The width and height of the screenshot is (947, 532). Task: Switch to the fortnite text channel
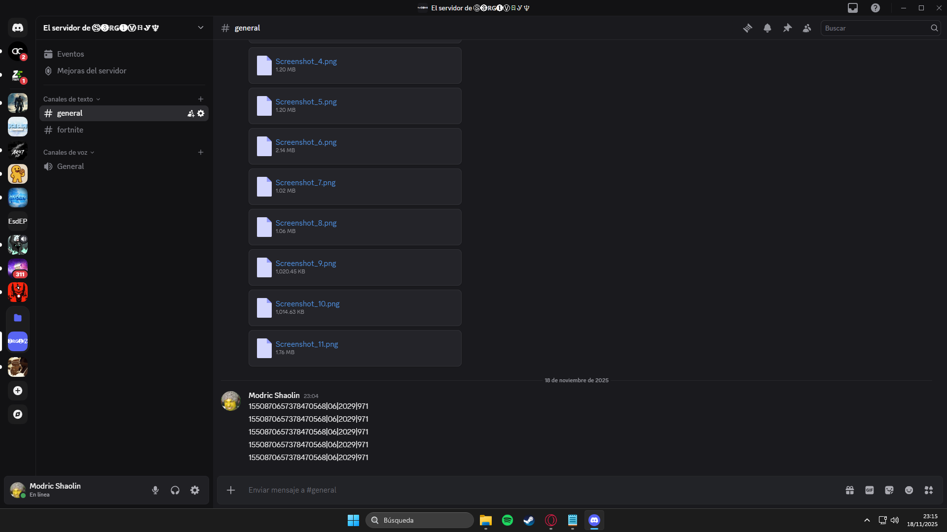(70, 130)
